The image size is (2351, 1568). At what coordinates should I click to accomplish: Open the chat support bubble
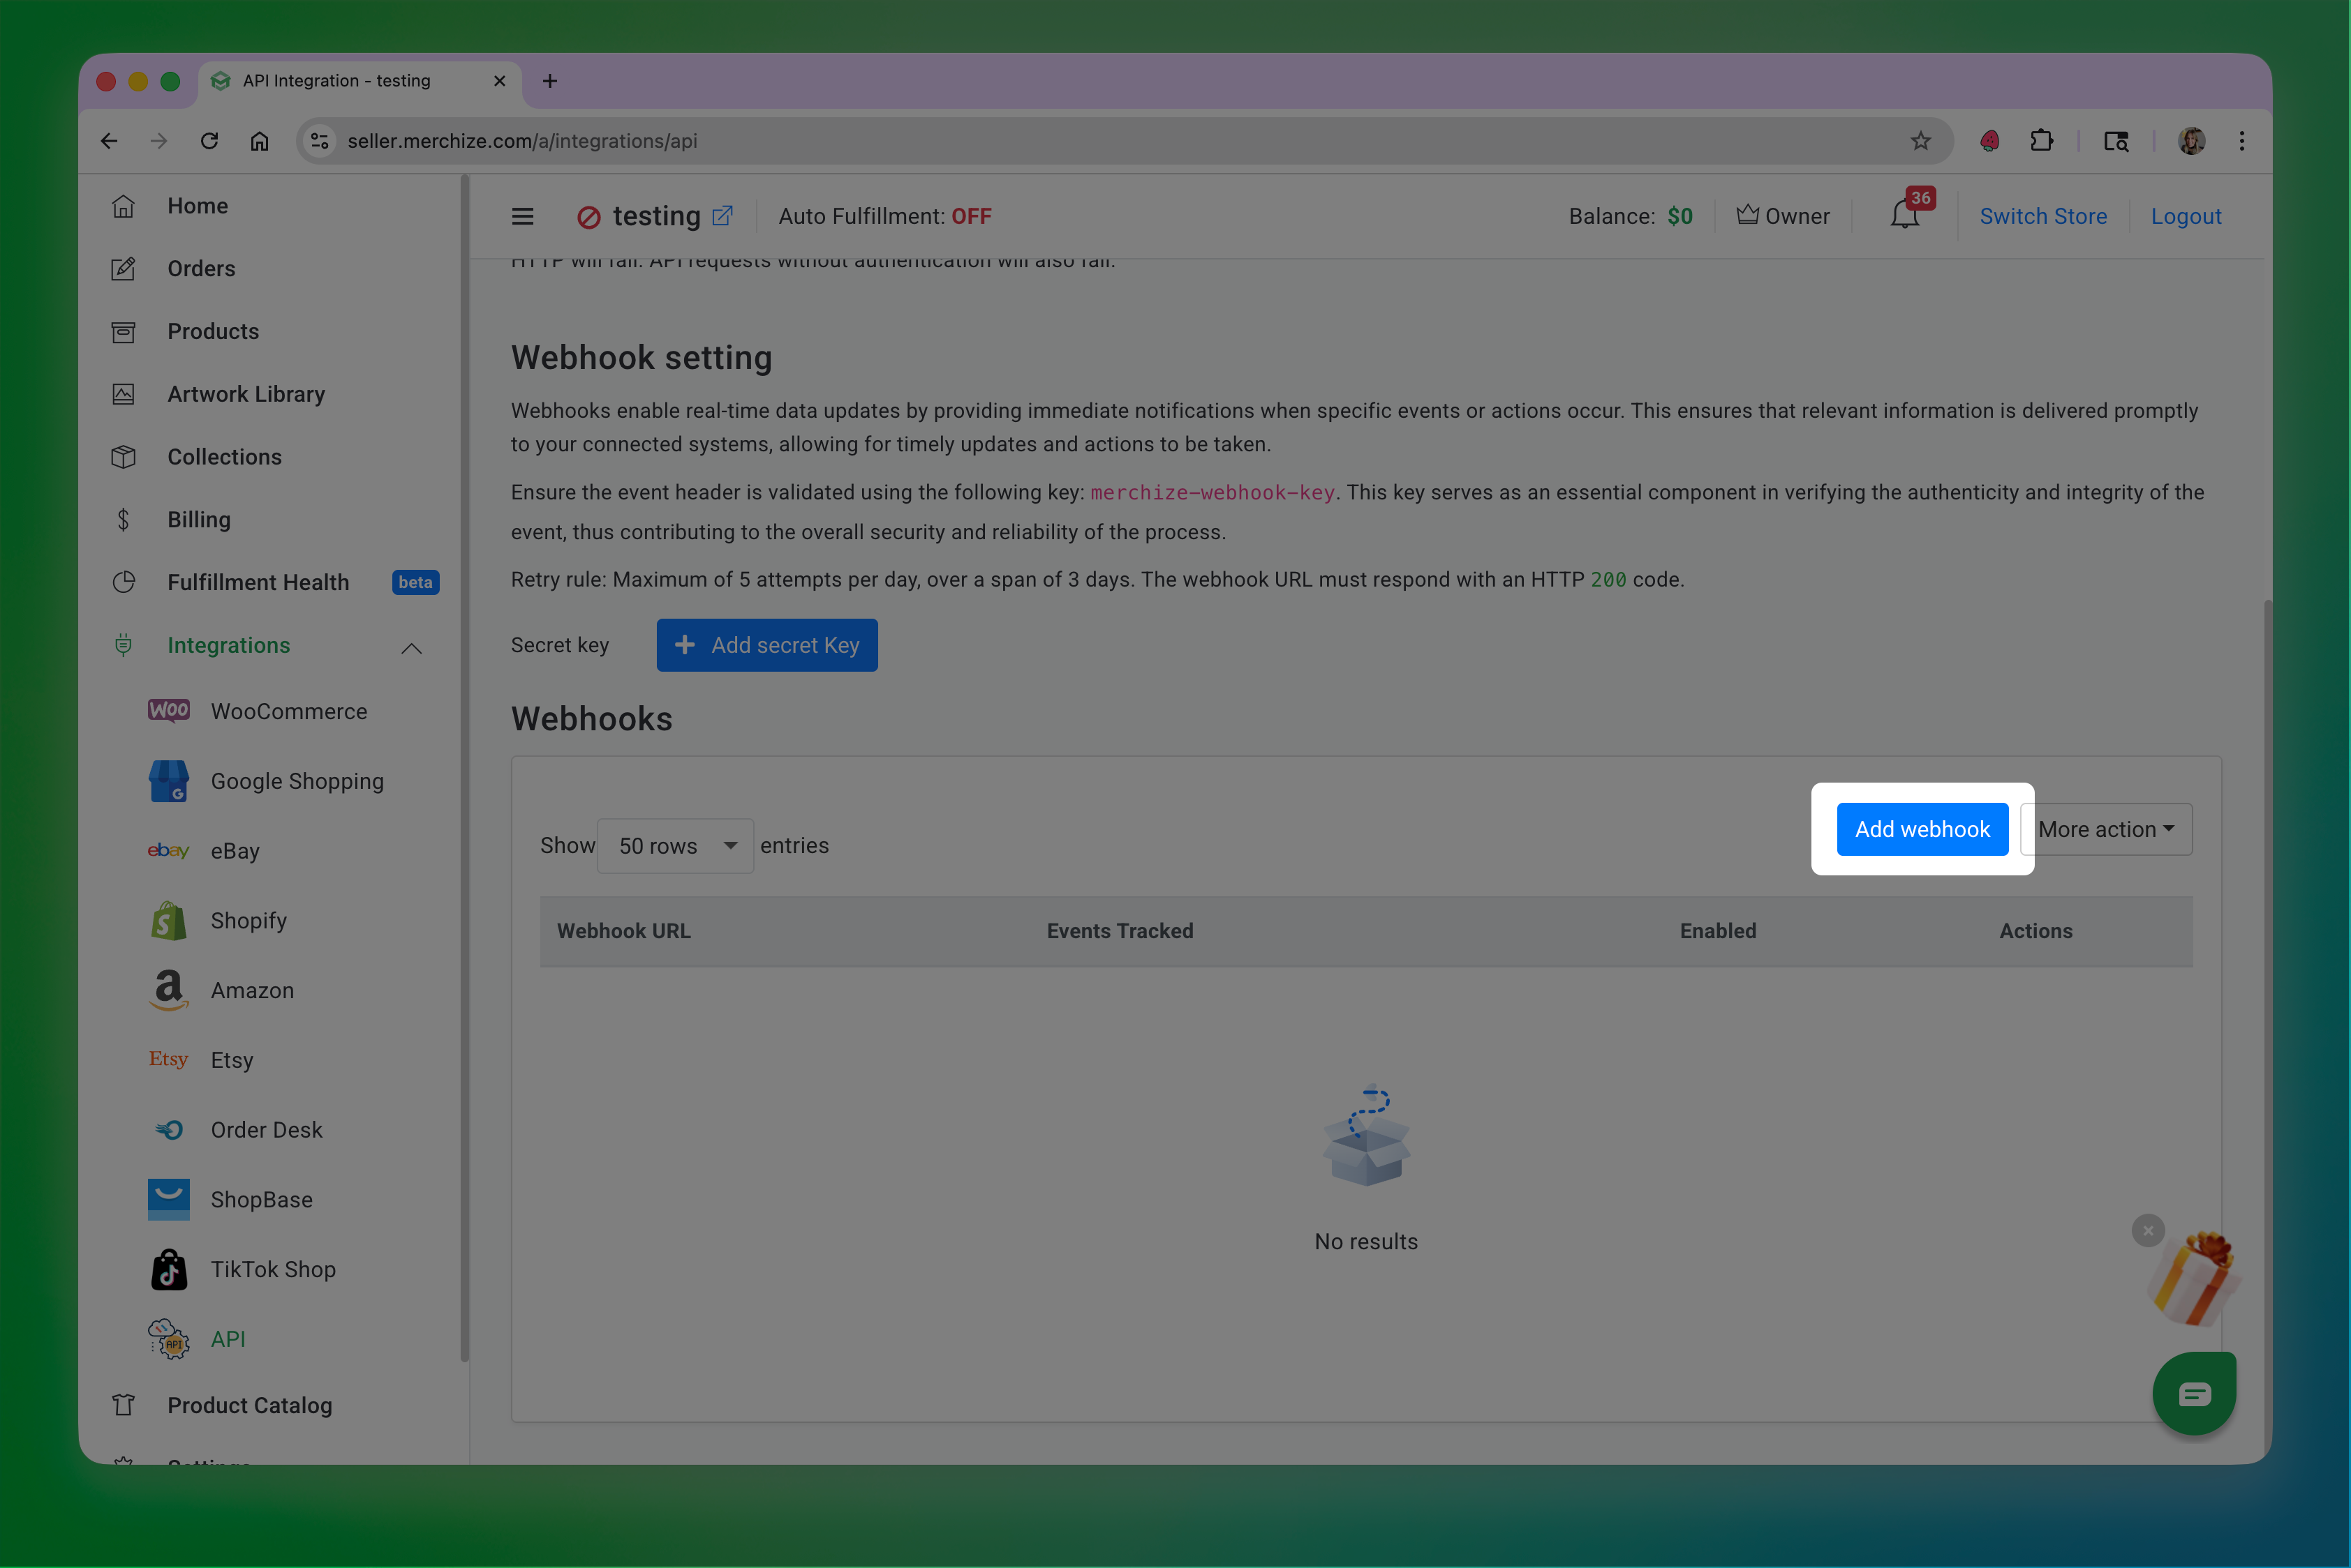click(x=2194, y=1393)
